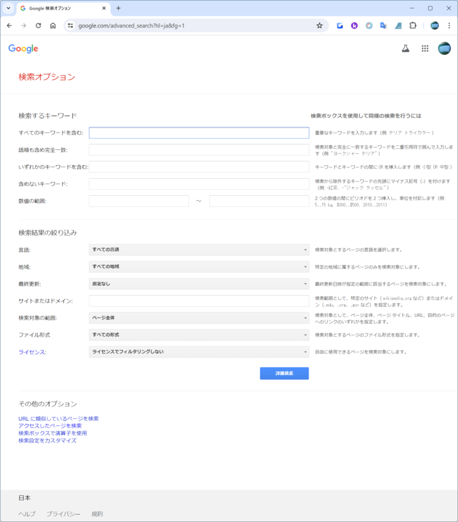Click the ライセンス label link

(x=32, y=352)
